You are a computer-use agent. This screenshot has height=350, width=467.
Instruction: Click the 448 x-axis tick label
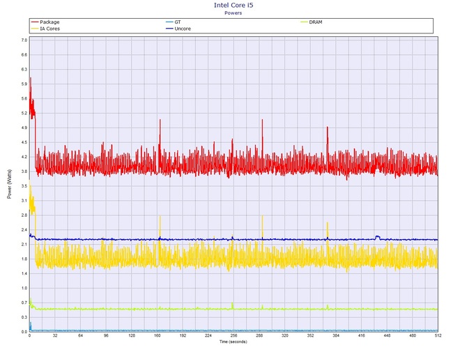(387, 335)
